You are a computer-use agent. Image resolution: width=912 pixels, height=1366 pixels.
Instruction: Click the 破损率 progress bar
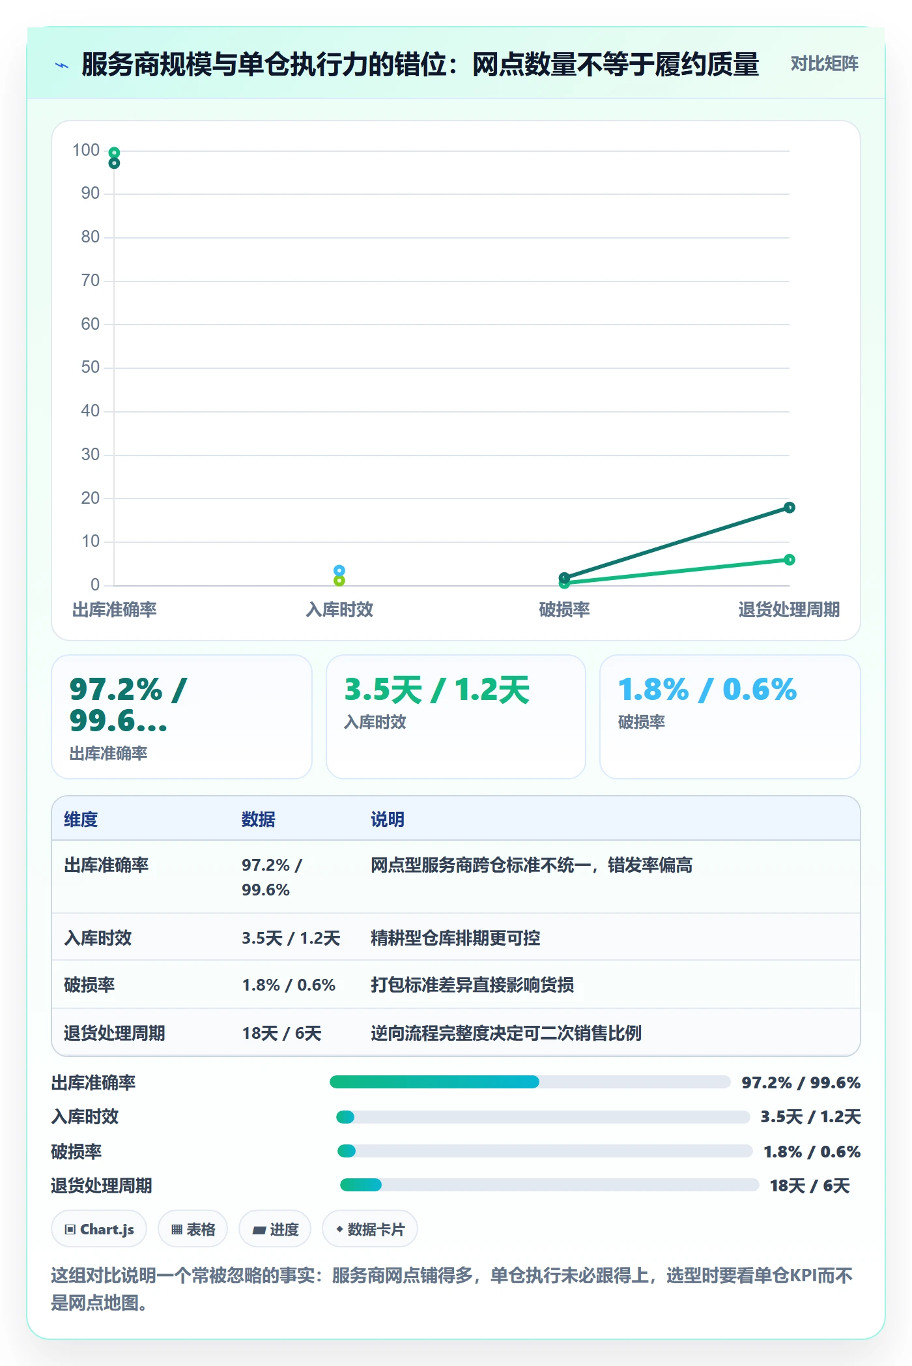[x=545, y=1151]
